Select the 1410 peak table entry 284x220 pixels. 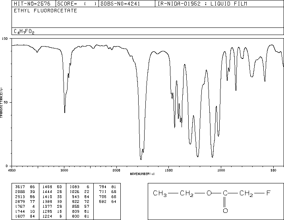tap(52, 197)
